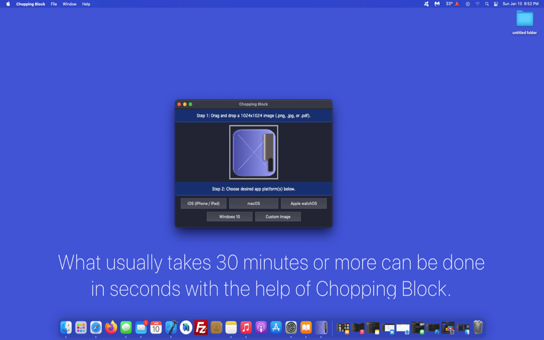Open System Preferences from the Dock

[x=291, y=327]
